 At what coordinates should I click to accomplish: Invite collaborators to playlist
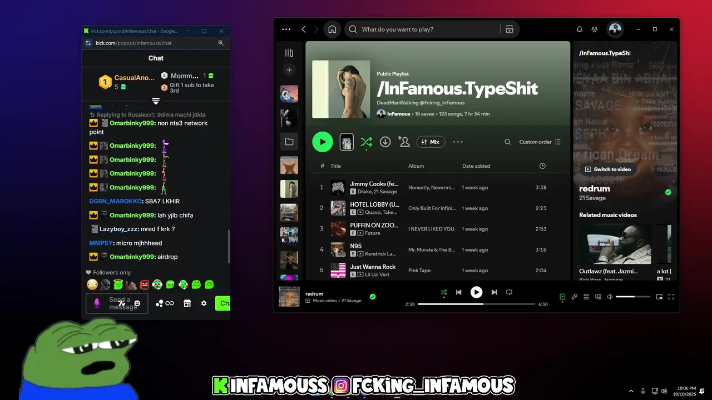pos(404,142)
